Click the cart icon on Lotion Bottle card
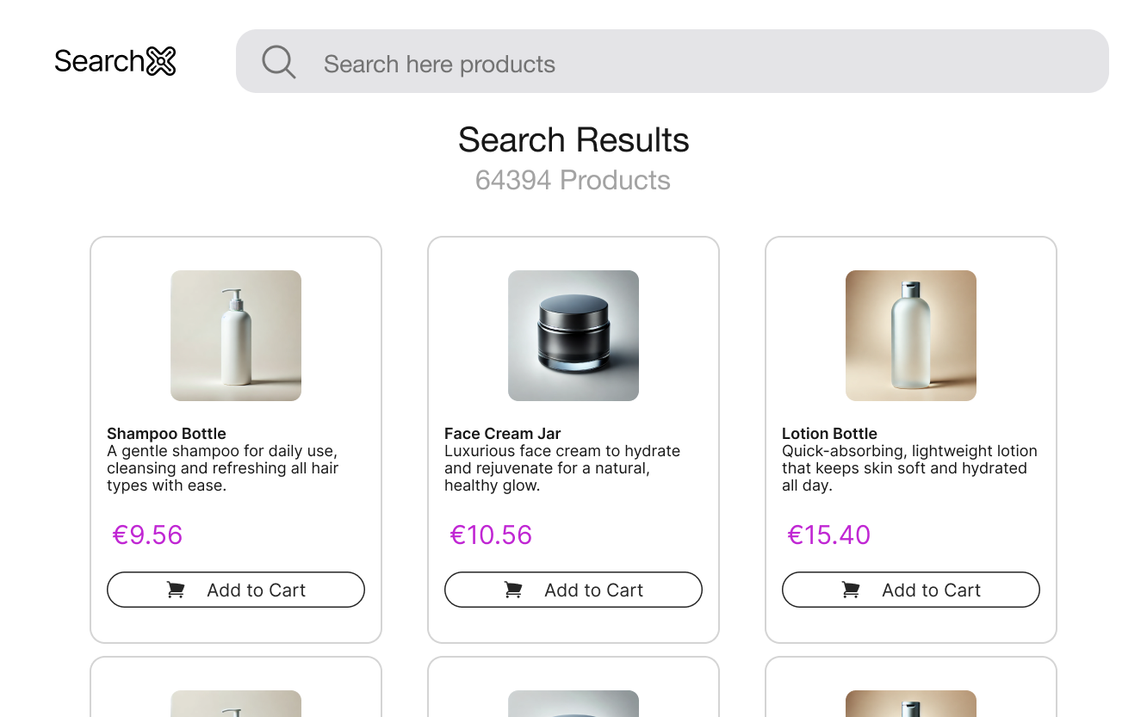Viewport: 1147px width, 717px height. pyautogui.click(x=850, y=590)
